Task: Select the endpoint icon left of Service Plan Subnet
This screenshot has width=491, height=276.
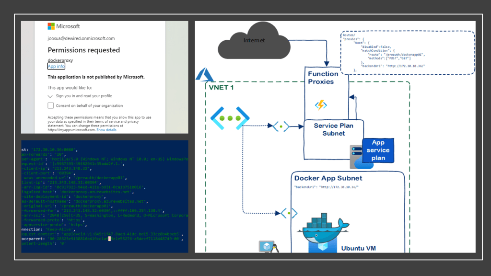Action: pyautogui.click(x=281, y=126)
